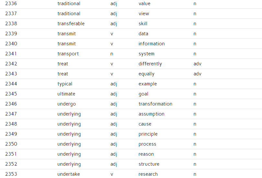
Task: Select the 'transmit' cell in row 2339
Action: (67, 34)
